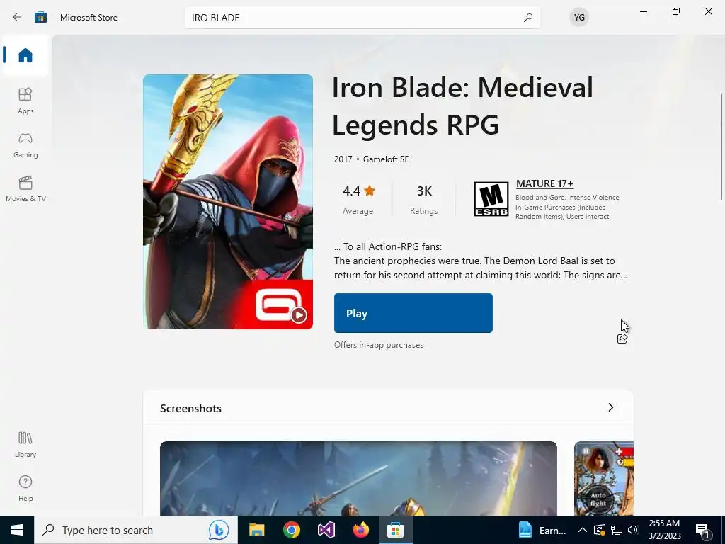Open Firefox from the taskbar
The image size is (725, 544).
pos(360,530)
